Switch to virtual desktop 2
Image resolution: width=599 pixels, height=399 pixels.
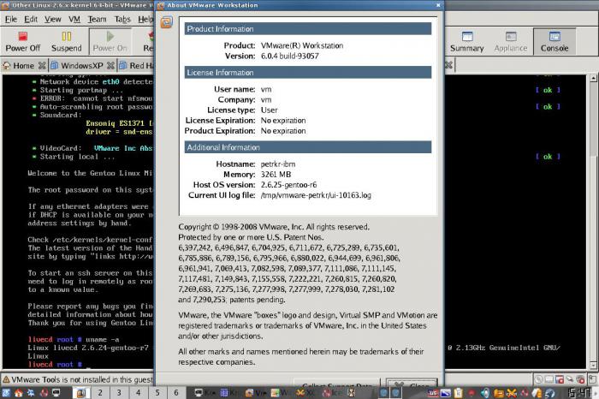point(100,392)
